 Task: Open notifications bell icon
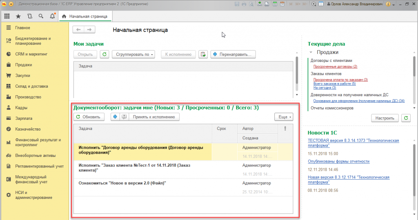coord(53,16)
